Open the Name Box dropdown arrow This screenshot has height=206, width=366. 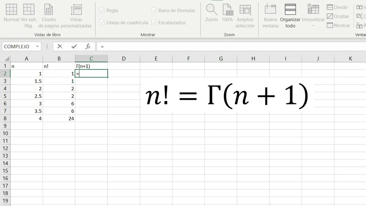pyautogui.click(x=37, y=46)
